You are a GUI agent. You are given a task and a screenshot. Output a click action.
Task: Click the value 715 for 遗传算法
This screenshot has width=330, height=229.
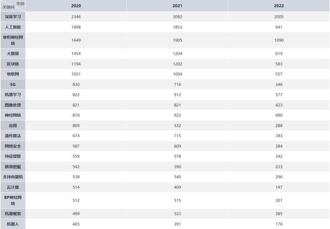pyautogui.click(x=178, y=136)
